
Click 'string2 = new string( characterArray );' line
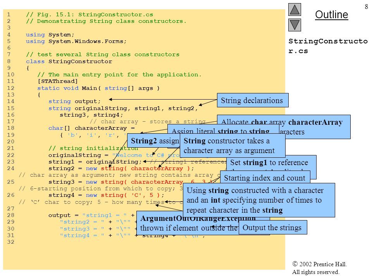[121, 169]
